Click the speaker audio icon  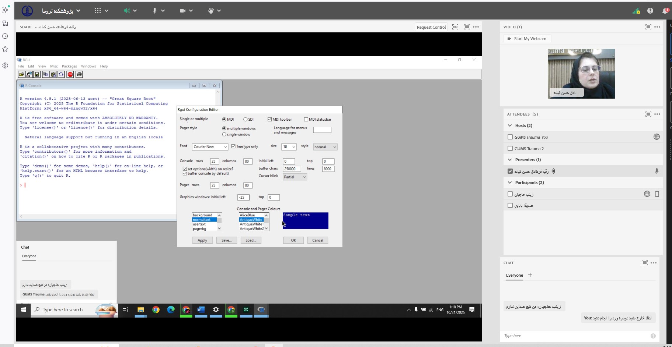[127, 11]
